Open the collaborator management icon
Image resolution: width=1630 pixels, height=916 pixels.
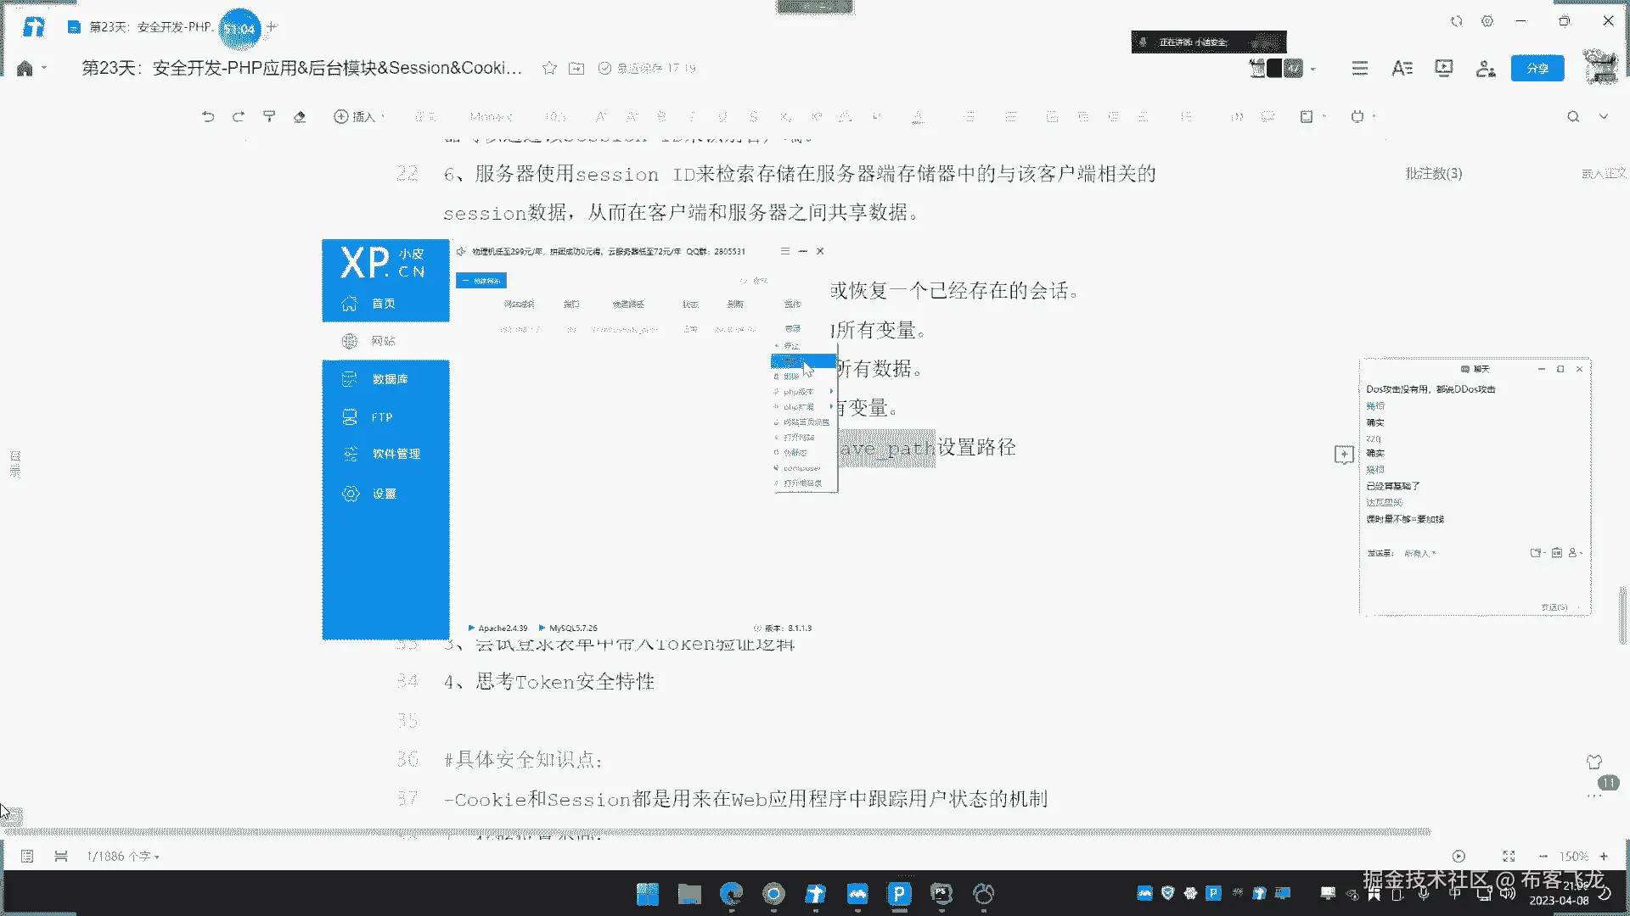pos(1485,69)
